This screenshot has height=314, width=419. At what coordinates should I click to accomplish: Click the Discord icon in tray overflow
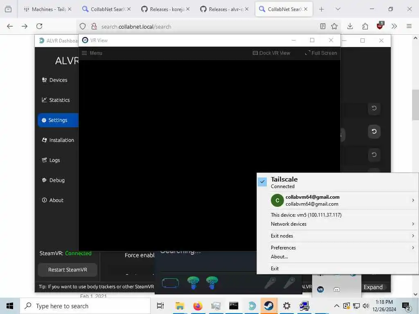click(x=337, y=289)
